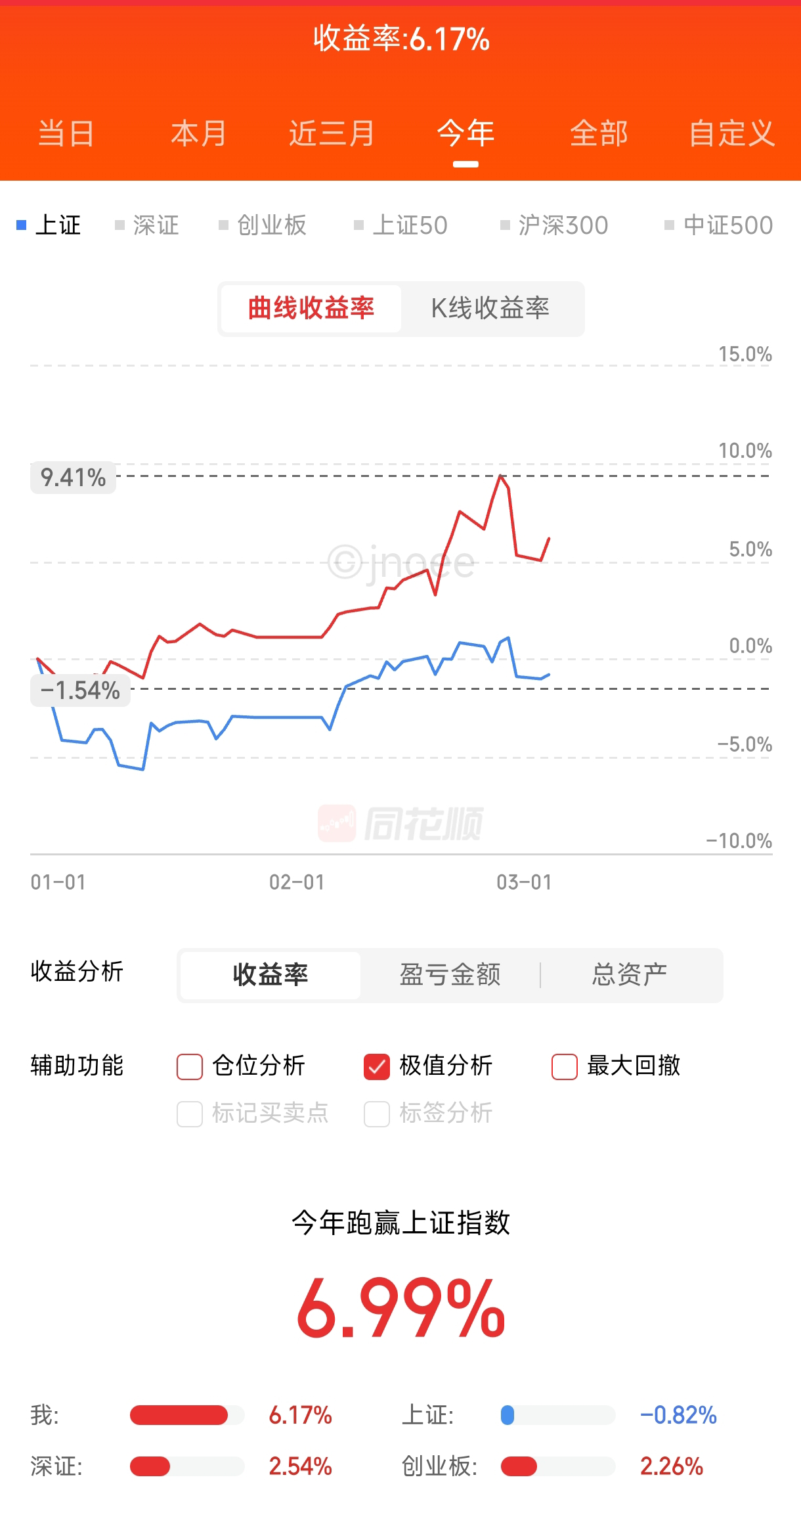Click the 9.41% peak value marker
The image size is (801, 1513).
(x=73, y=478)
